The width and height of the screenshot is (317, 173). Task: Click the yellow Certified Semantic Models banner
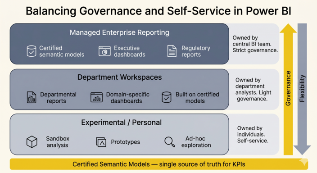click(159, 164)
